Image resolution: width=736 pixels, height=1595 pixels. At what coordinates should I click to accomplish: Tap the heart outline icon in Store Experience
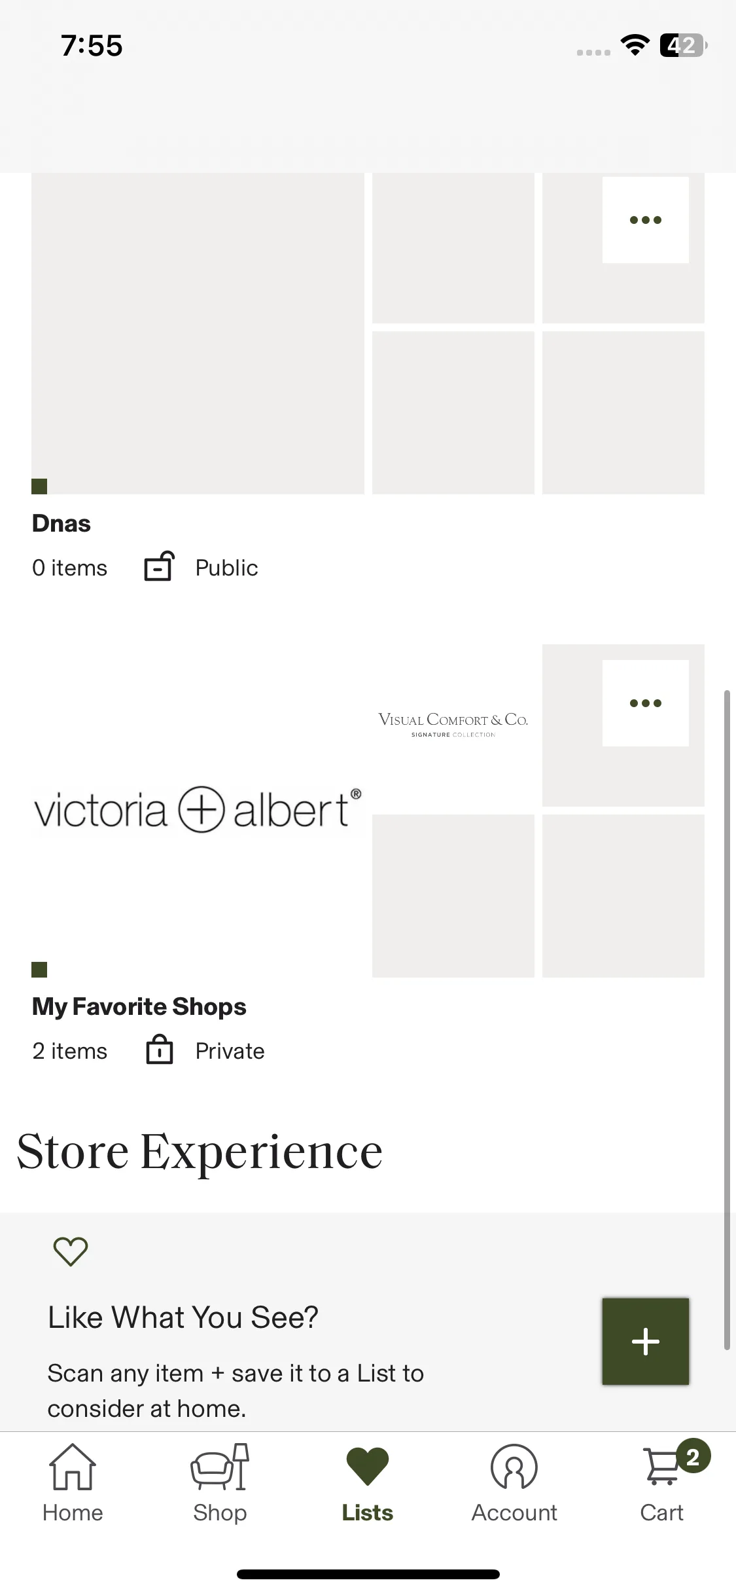(x=70, y=1251)
